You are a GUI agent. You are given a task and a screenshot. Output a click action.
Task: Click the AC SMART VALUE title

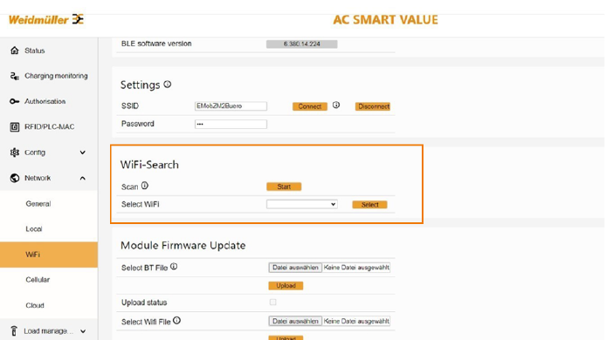point(385,20)
